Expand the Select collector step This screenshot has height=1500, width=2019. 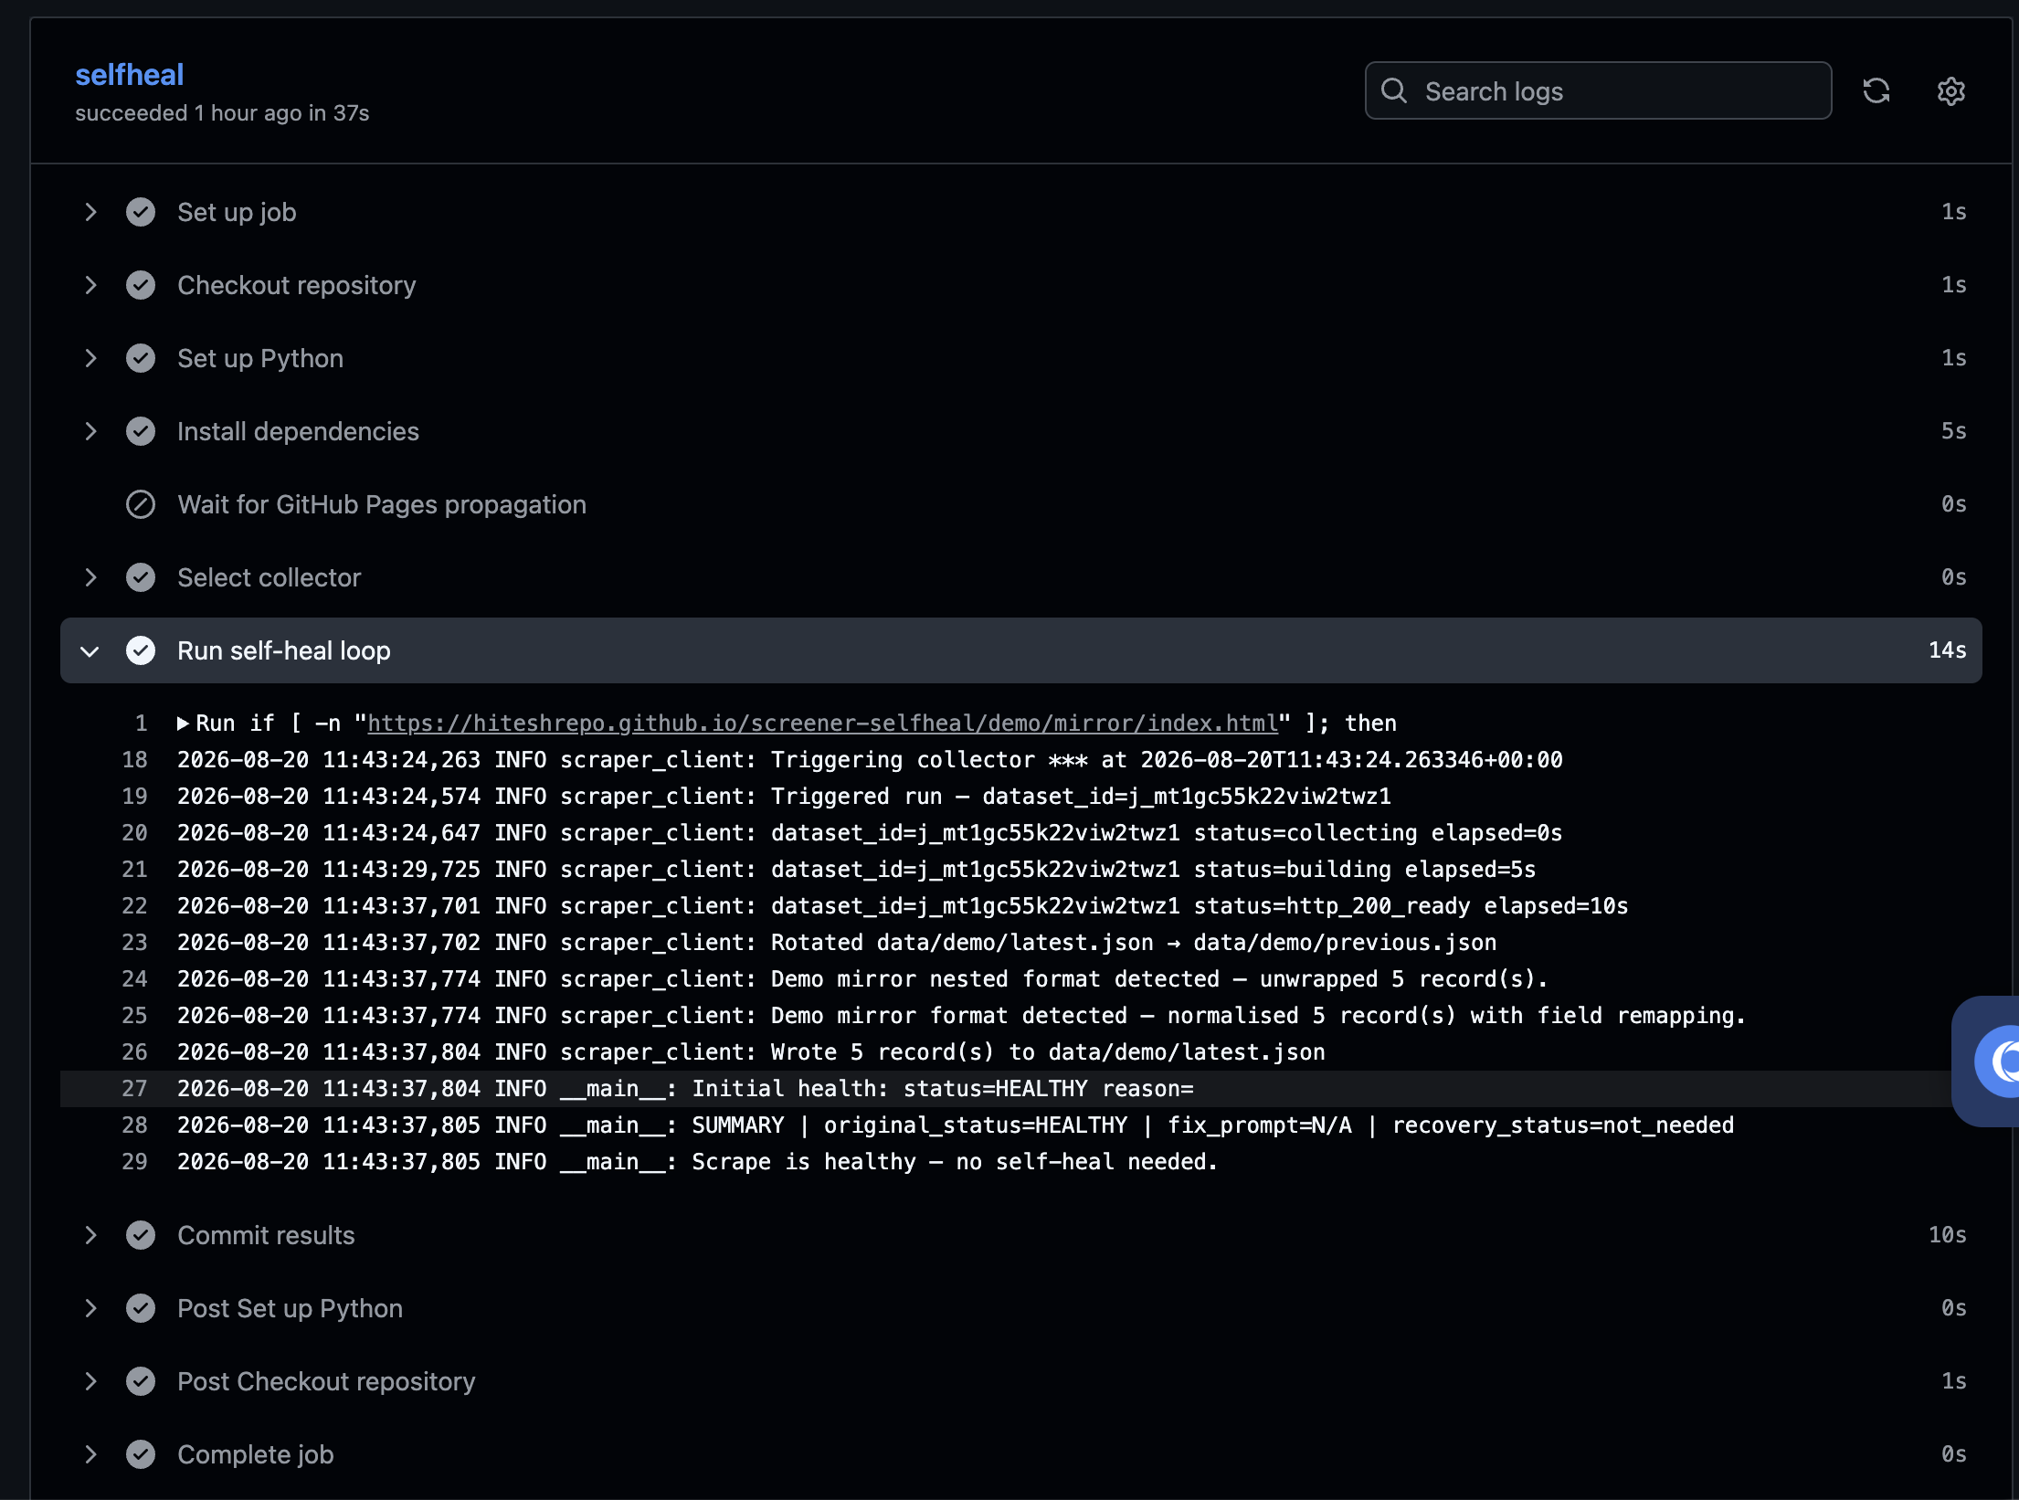click(x=90, y=577)
